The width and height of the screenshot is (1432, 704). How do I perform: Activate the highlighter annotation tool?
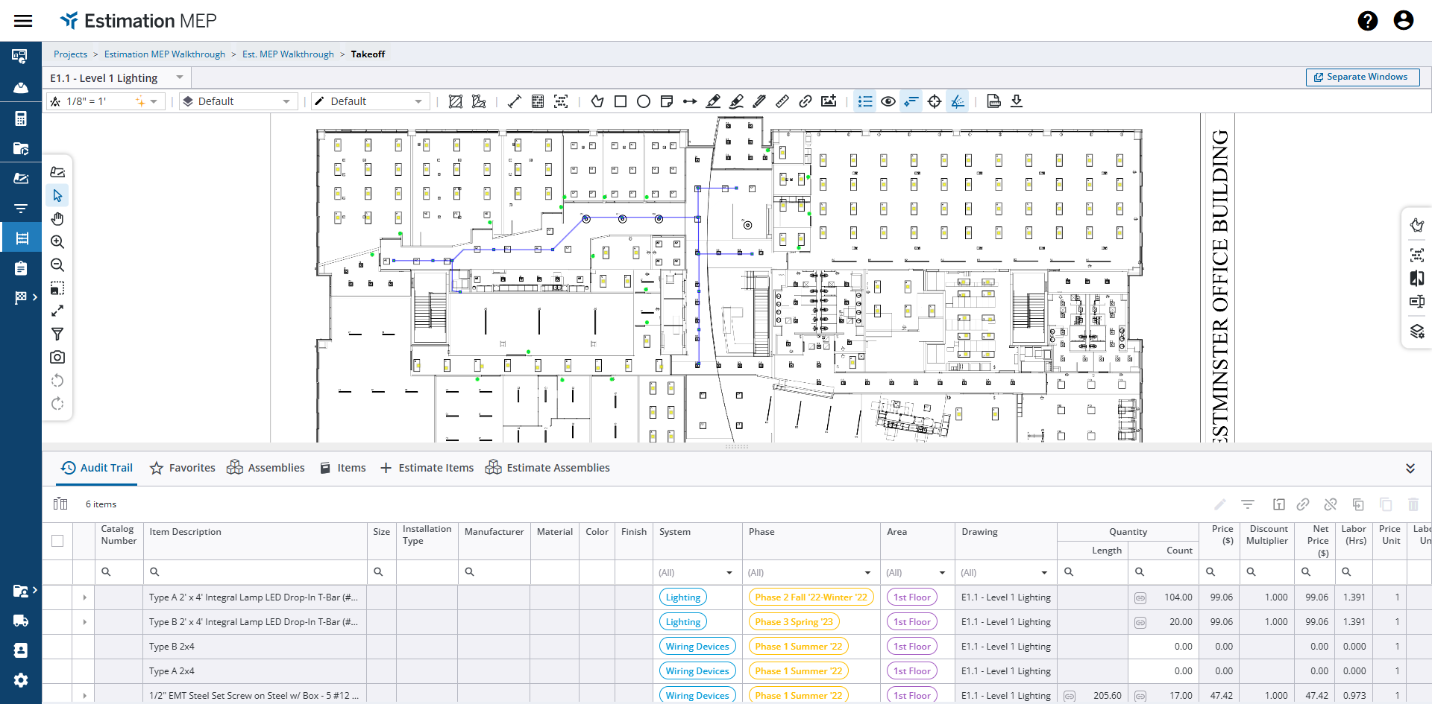coord(736,101)
